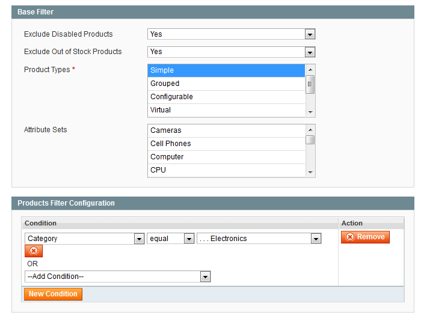Select Simple in Product Types list
This screenshot has height=318, width=421.
pos(226,70)
